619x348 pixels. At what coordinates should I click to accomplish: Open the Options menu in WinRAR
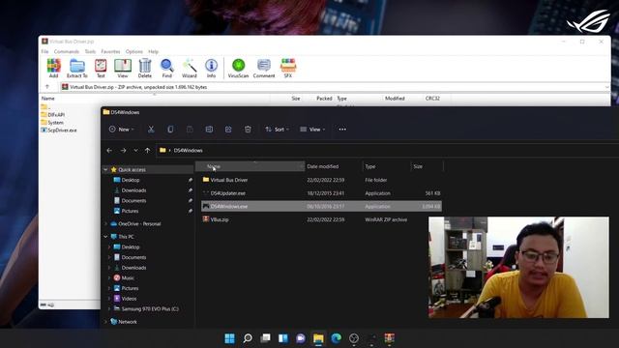coord(134,51)
